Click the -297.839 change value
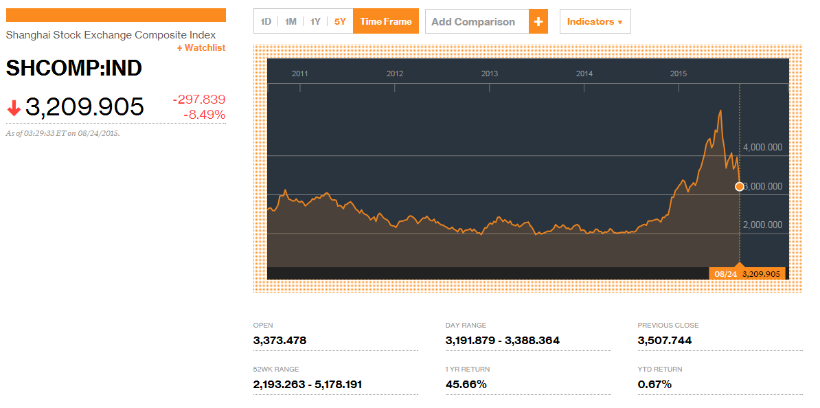The height and width of the screenshot is (408, 820). tap(198, 100)
